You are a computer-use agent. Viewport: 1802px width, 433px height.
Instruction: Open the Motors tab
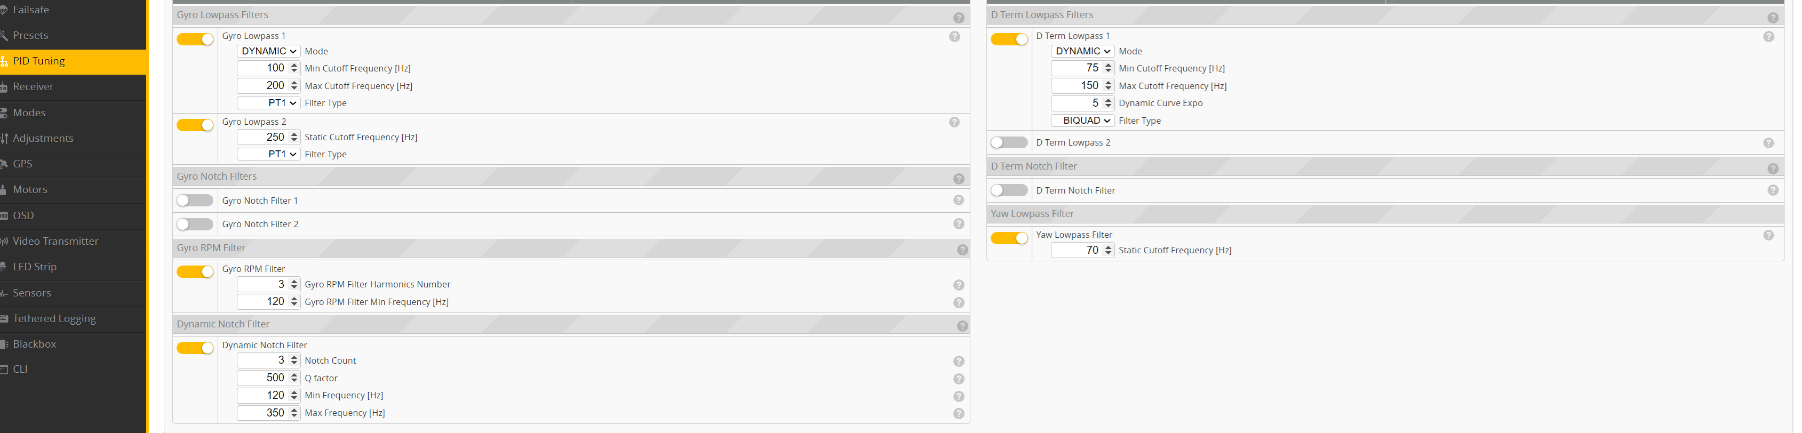[73, 189]
